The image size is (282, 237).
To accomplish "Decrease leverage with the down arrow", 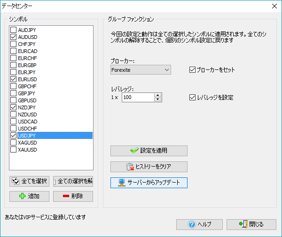I will 157,99.
